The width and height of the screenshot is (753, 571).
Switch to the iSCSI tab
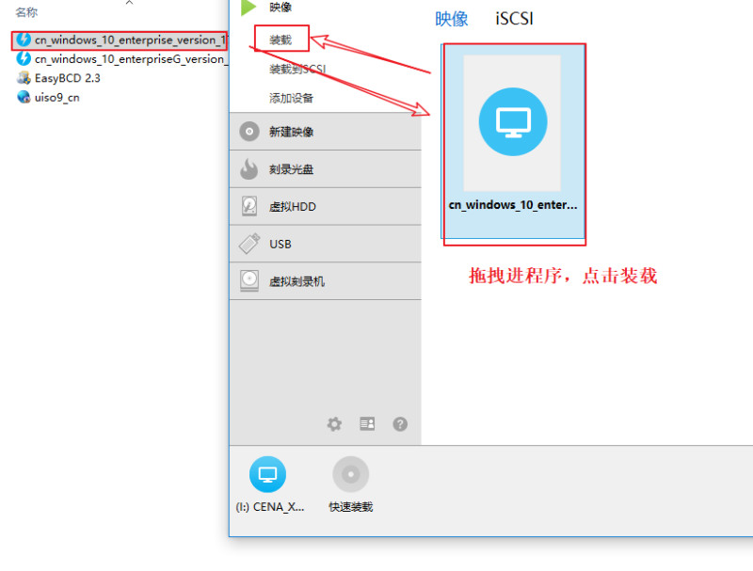514,19
